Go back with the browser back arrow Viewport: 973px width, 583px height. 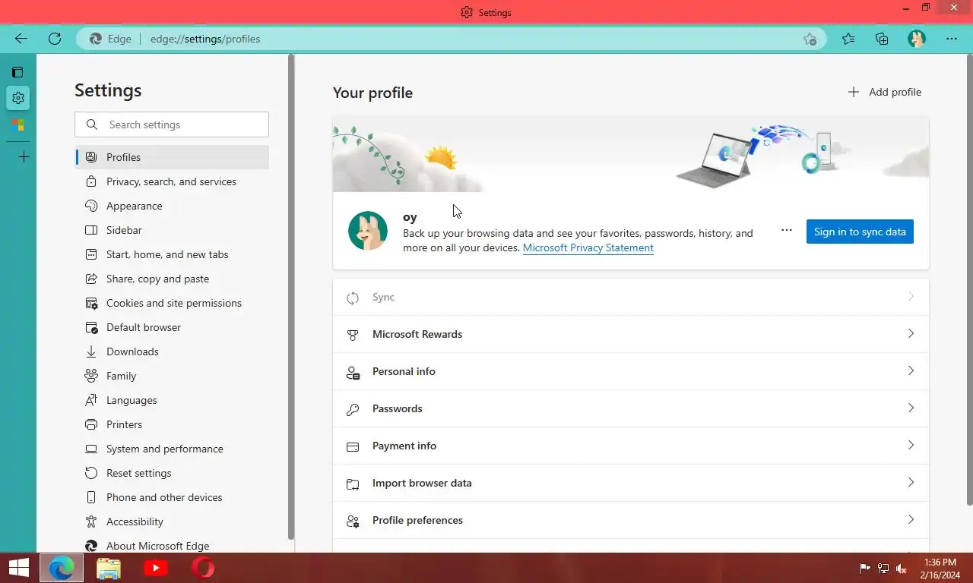tap(21, 39)
